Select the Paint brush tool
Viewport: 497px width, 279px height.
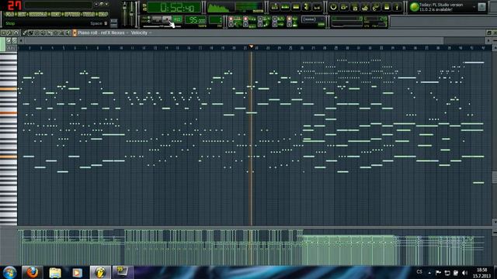(x=31, y=33)
